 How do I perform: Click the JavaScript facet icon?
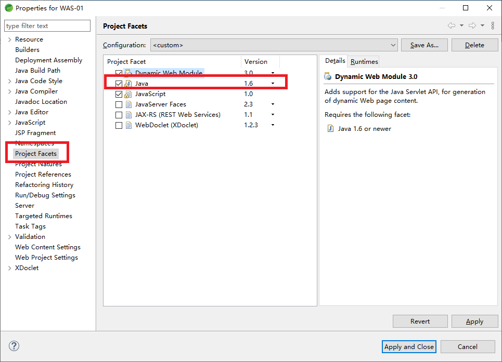128,94
